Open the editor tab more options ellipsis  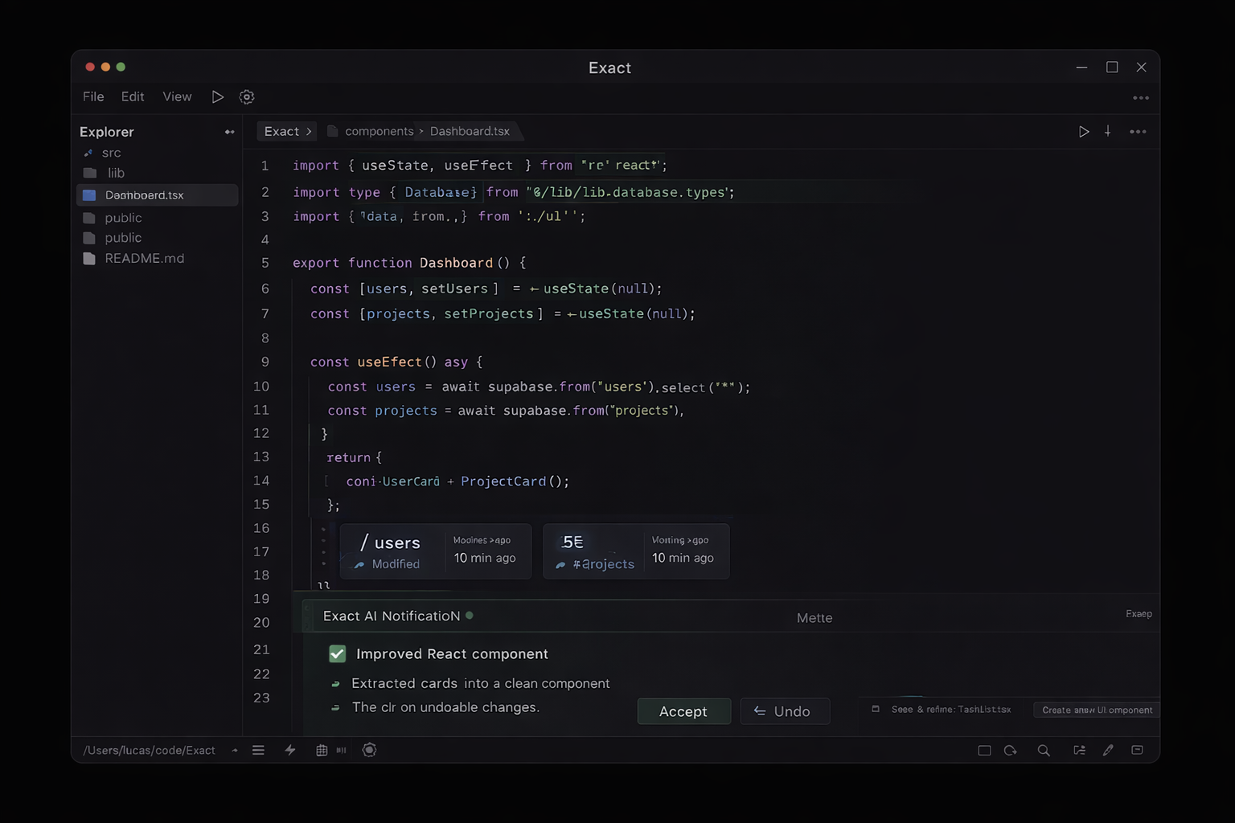point(1138,132)
